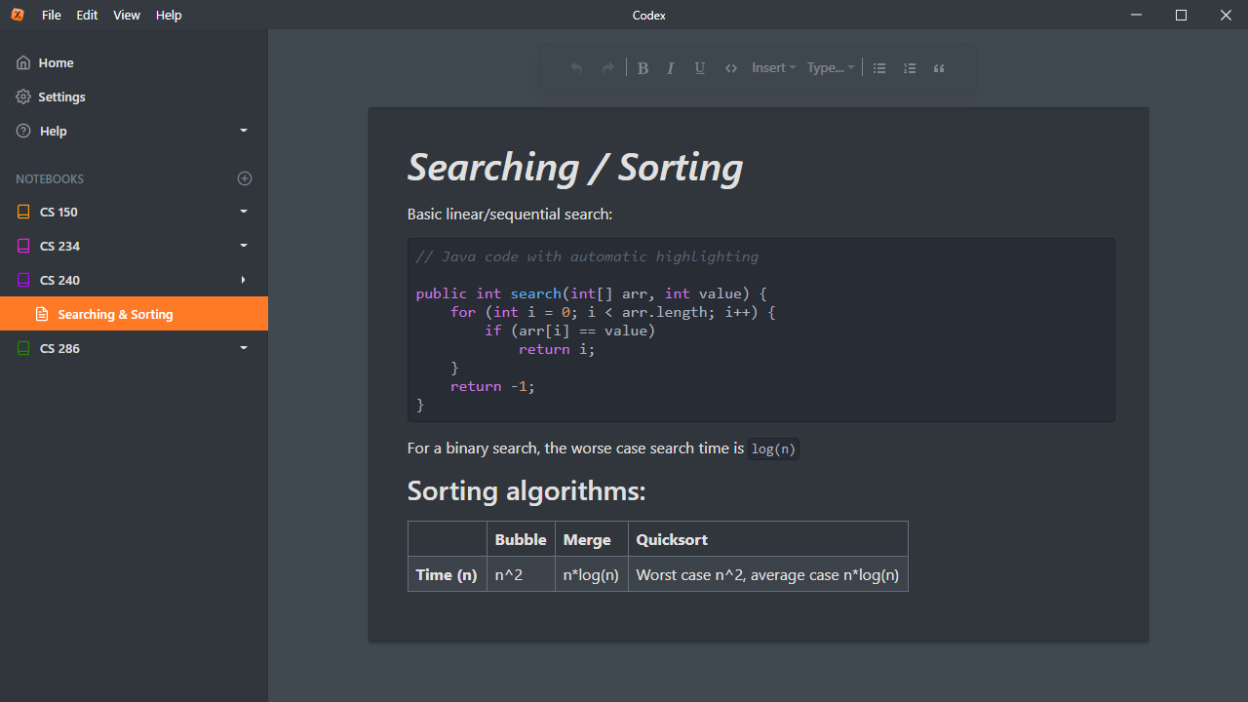Viewport: 1248px width, 702px height.
Task: Expand the CS 150 notebook
Action: coord(244,212)
